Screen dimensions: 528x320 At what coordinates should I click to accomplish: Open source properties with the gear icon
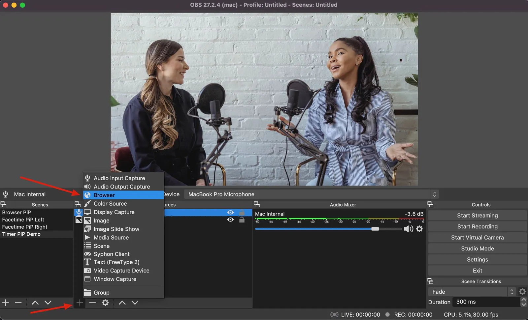pos(105,303)
